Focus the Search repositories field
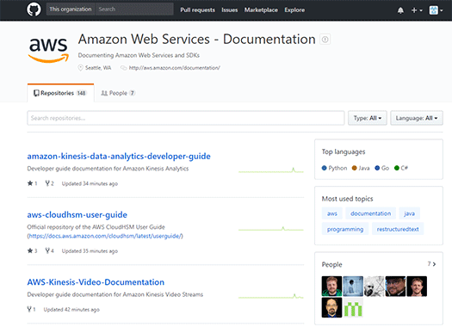Screen dimensions: 452x327 186,118
